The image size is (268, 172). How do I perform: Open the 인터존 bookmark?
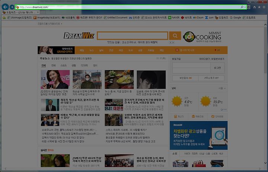(x=134, y=17)
